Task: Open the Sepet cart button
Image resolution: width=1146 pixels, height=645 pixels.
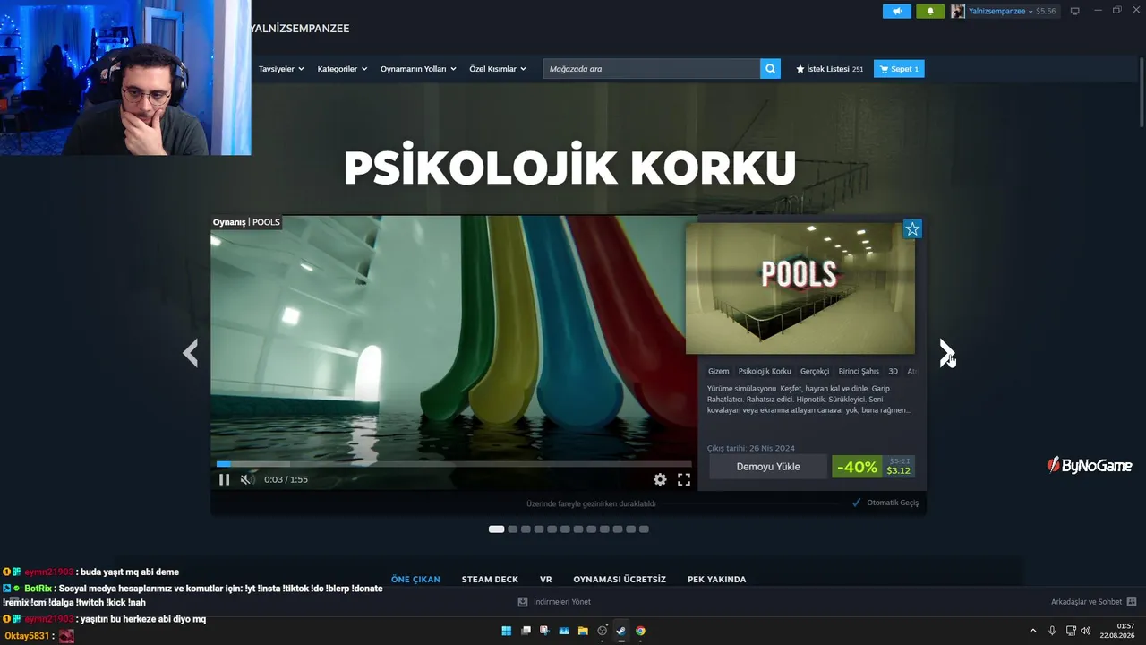Action: coord(899,69)
